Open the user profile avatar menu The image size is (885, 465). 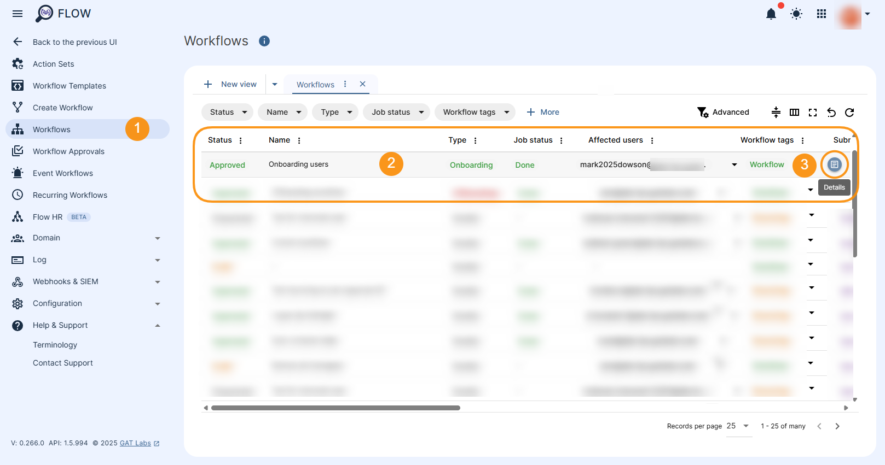[x=851, y=16]
